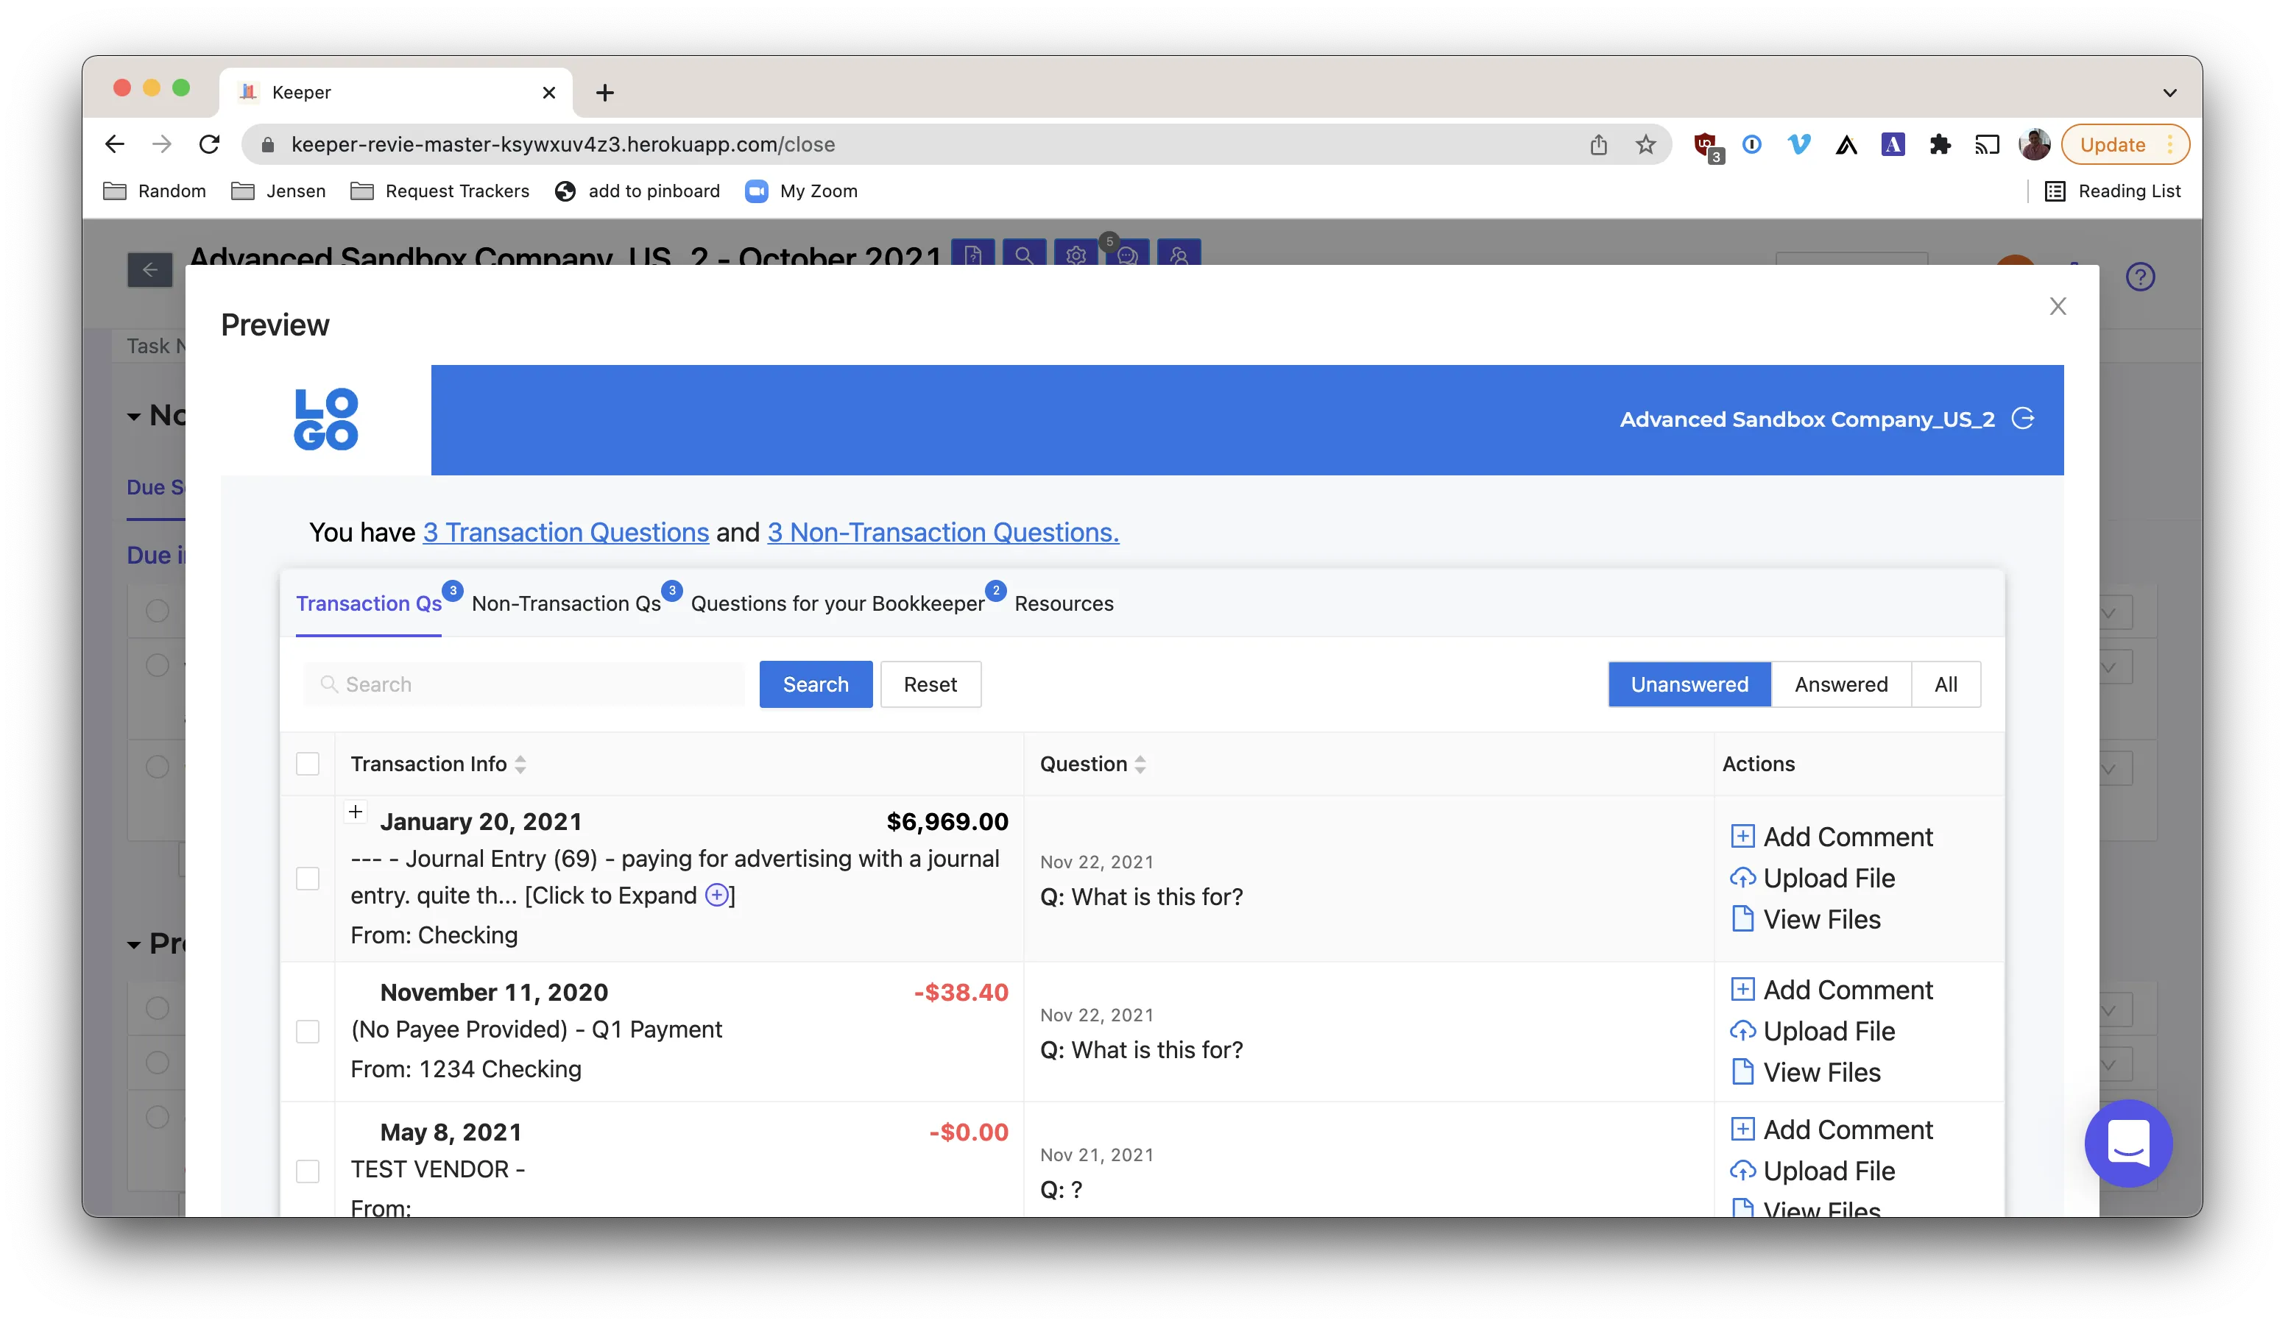
Task: Check the November 11, 2020 transaction checkbox
Action: (308, 1032)
